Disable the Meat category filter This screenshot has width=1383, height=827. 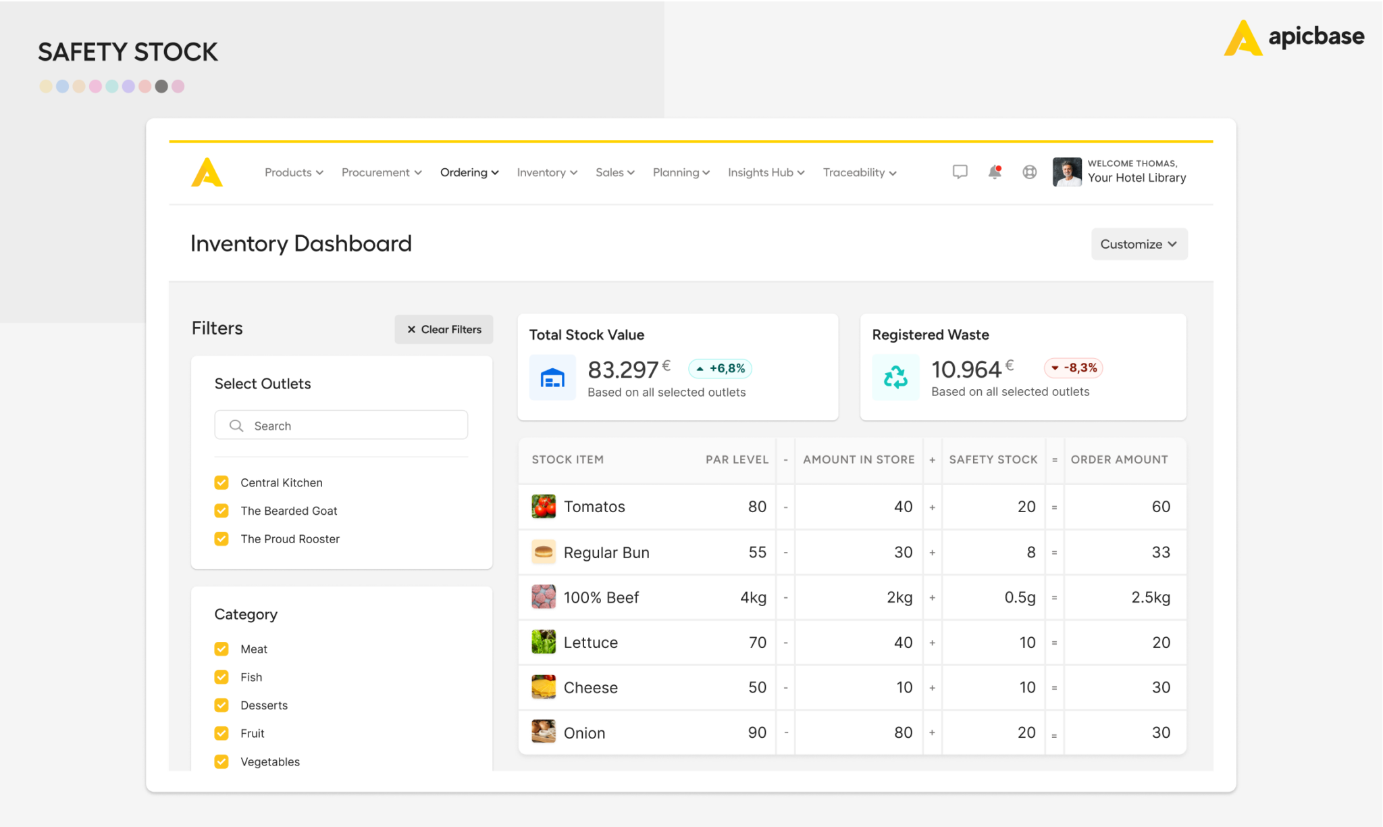pyautogui.click(x=221, y=648)
